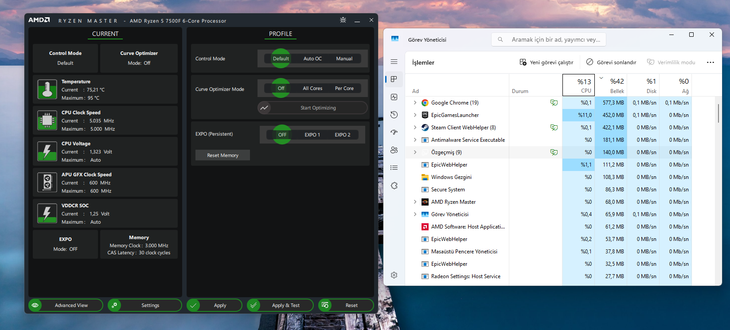Open Task Manager hamburger navigation menu
The height and width of the screenshot is (330, 730).
(x=394, y=62)
